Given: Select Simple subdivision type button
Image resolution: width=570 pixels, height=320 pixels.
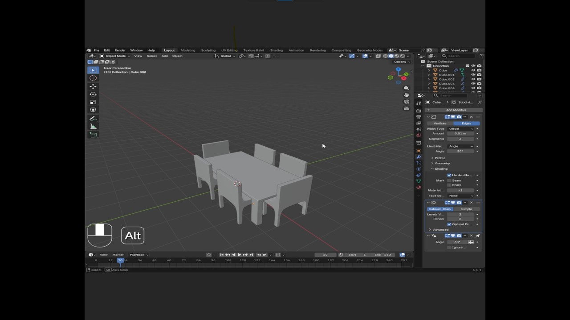Looking at the screenshot, I should point(467,209).
